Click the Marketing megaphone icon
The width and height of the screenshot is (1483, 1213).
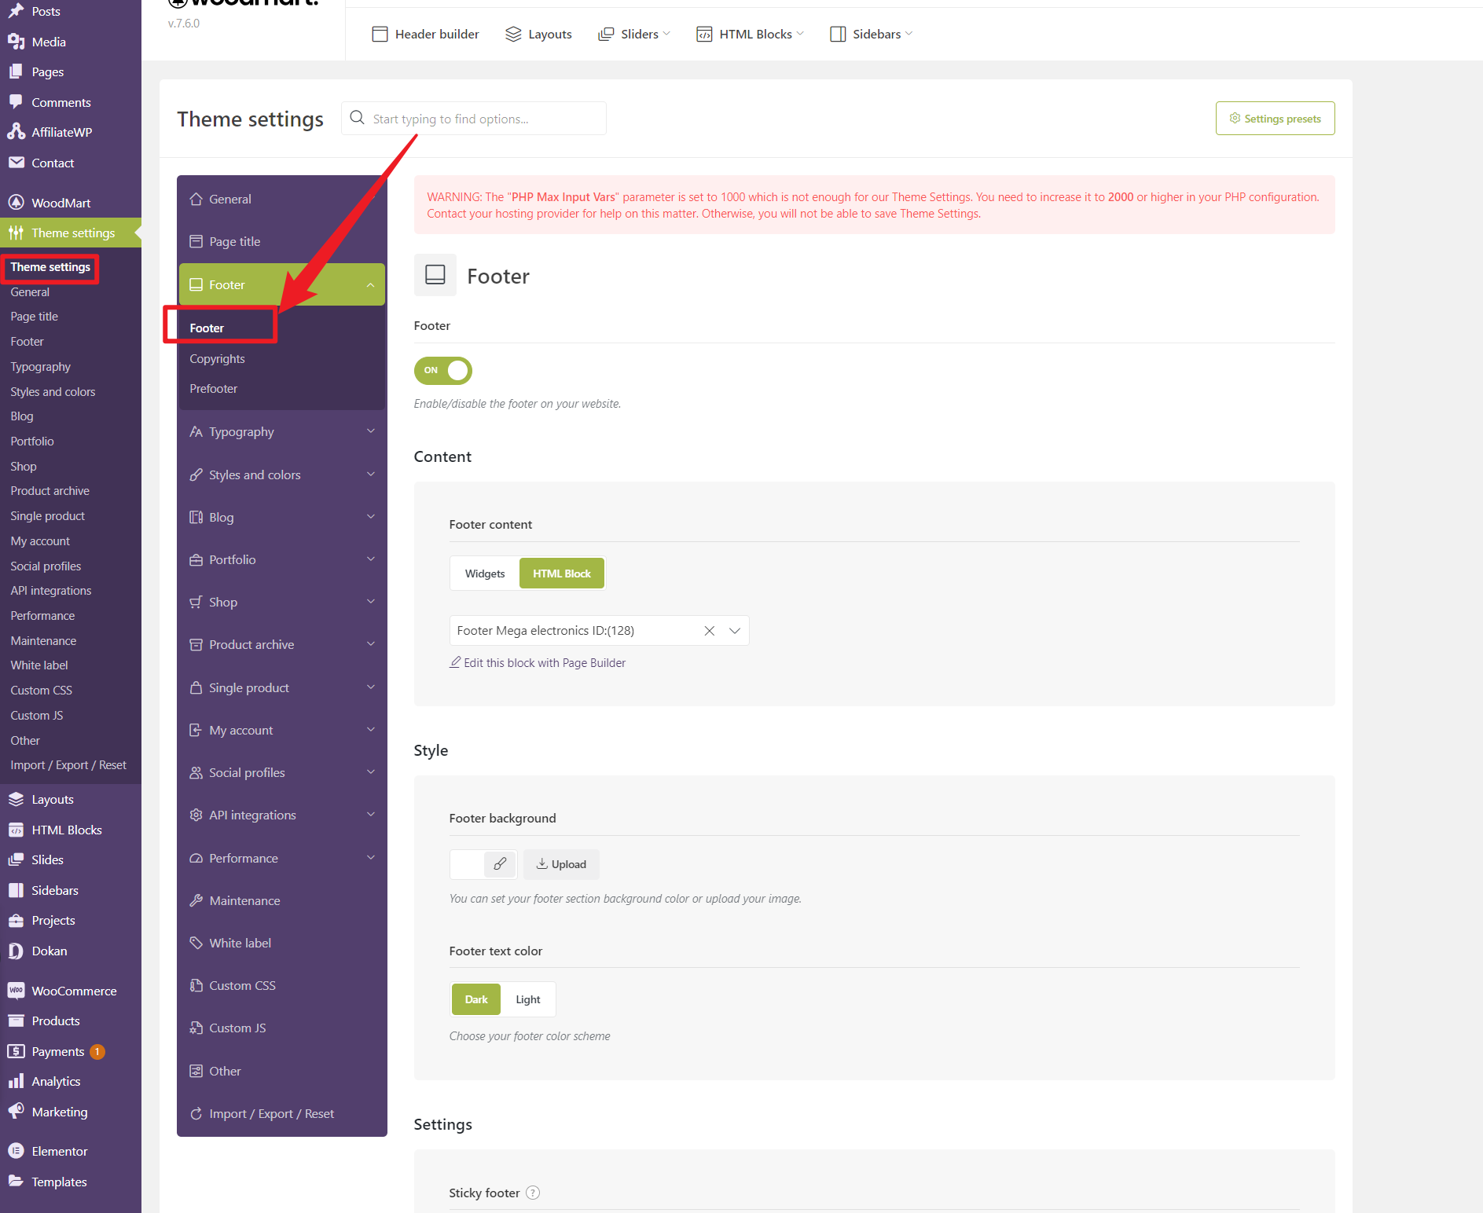(x=16, y=1112)
